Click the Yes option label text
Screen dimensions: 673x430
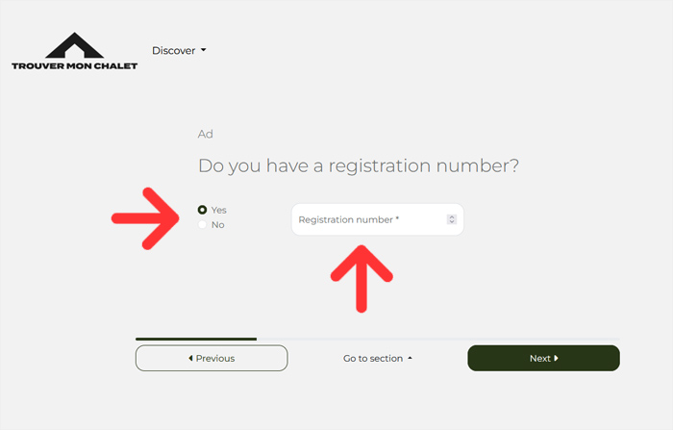pos(219,210)
